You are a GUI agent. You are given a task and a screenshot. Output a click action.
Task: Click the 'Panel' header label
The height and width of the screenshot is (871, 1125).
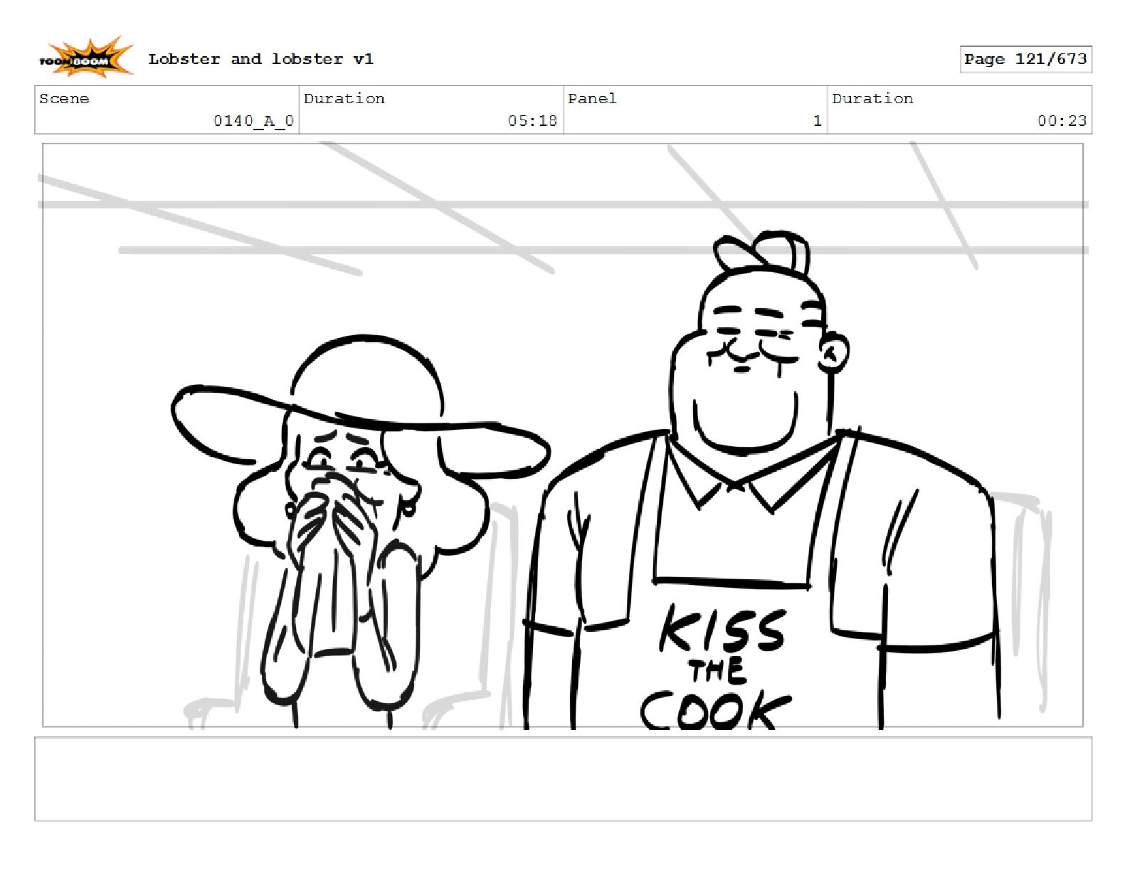592,99
